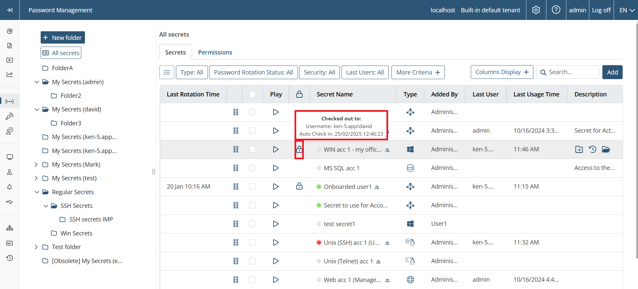
Task: Switch to the Secrets tab
Action: 176,52
